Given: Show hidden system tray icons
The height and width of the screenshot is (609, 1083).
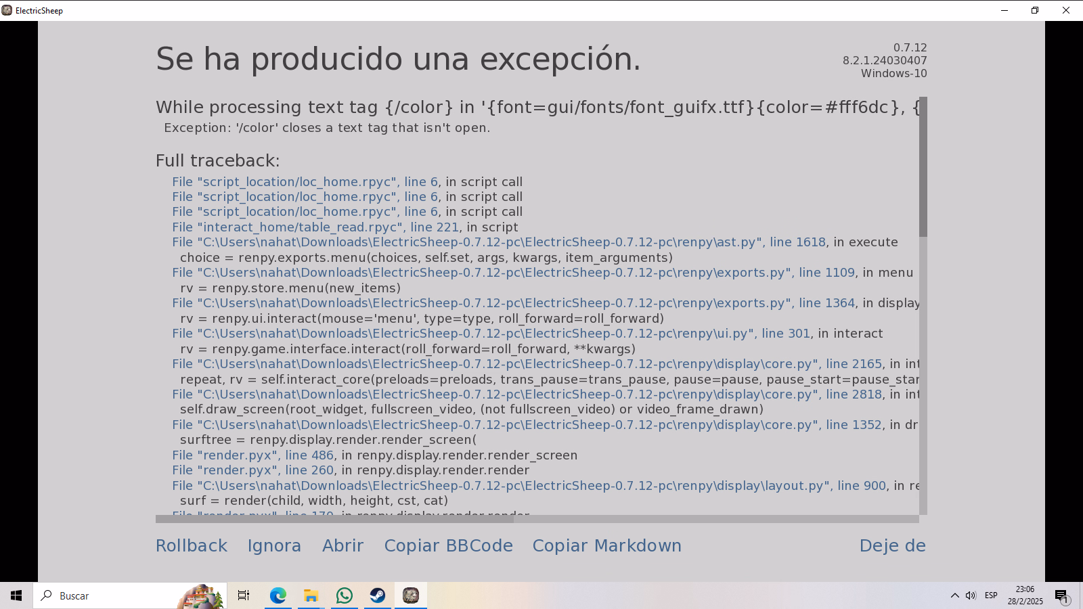Looking at the screenshot, I should coord(954,595).
